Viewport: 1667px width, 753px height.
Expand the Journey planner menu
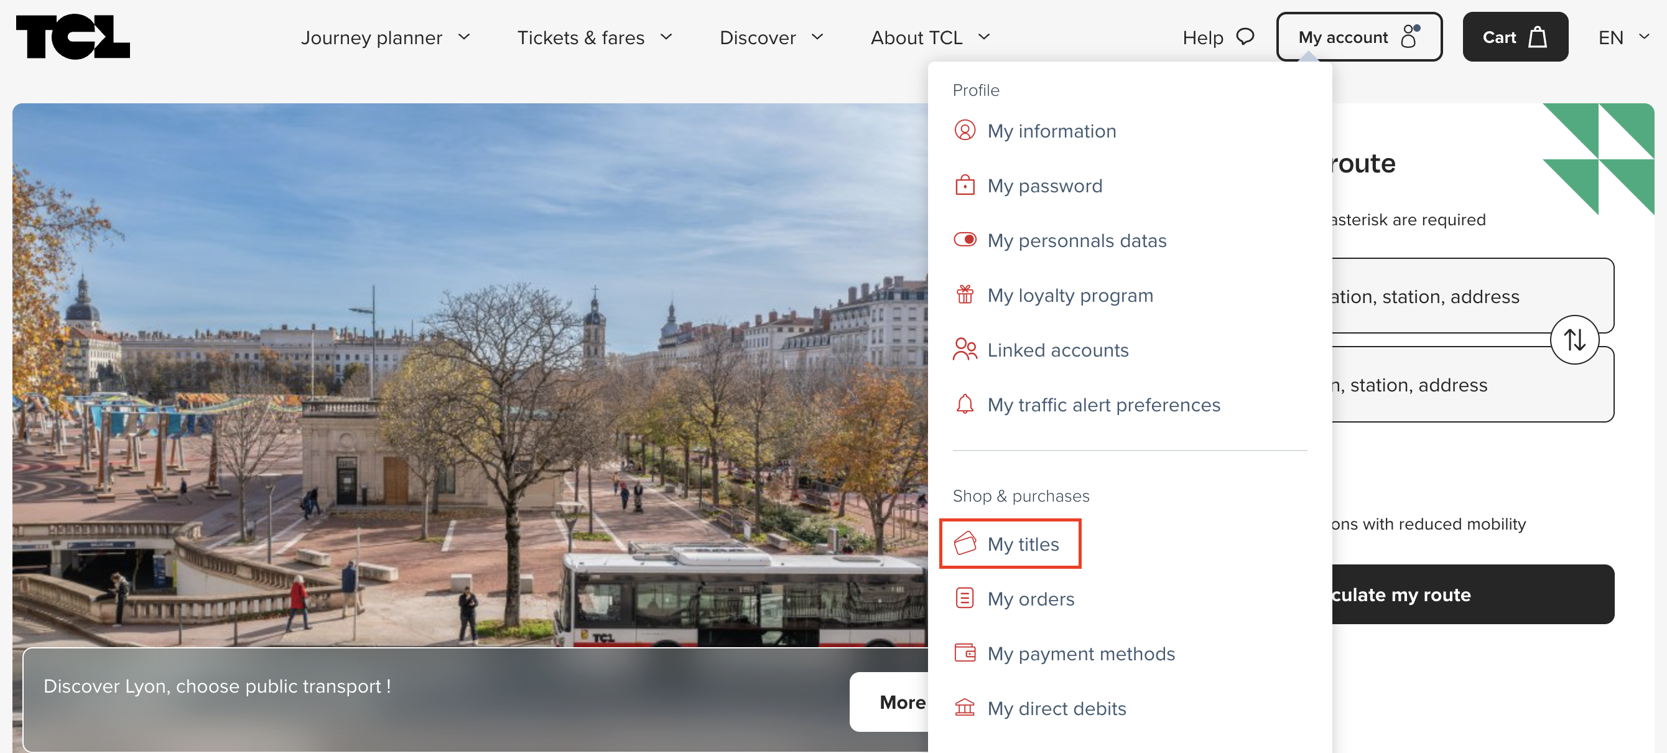386,37
